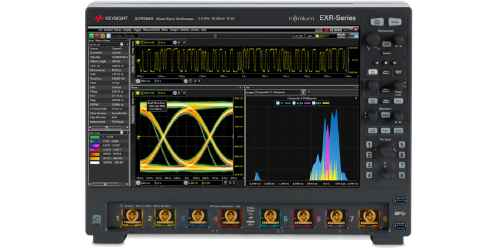Push the front-panel power button
This screenshot has width=499, height=249.
click(97, 219)
